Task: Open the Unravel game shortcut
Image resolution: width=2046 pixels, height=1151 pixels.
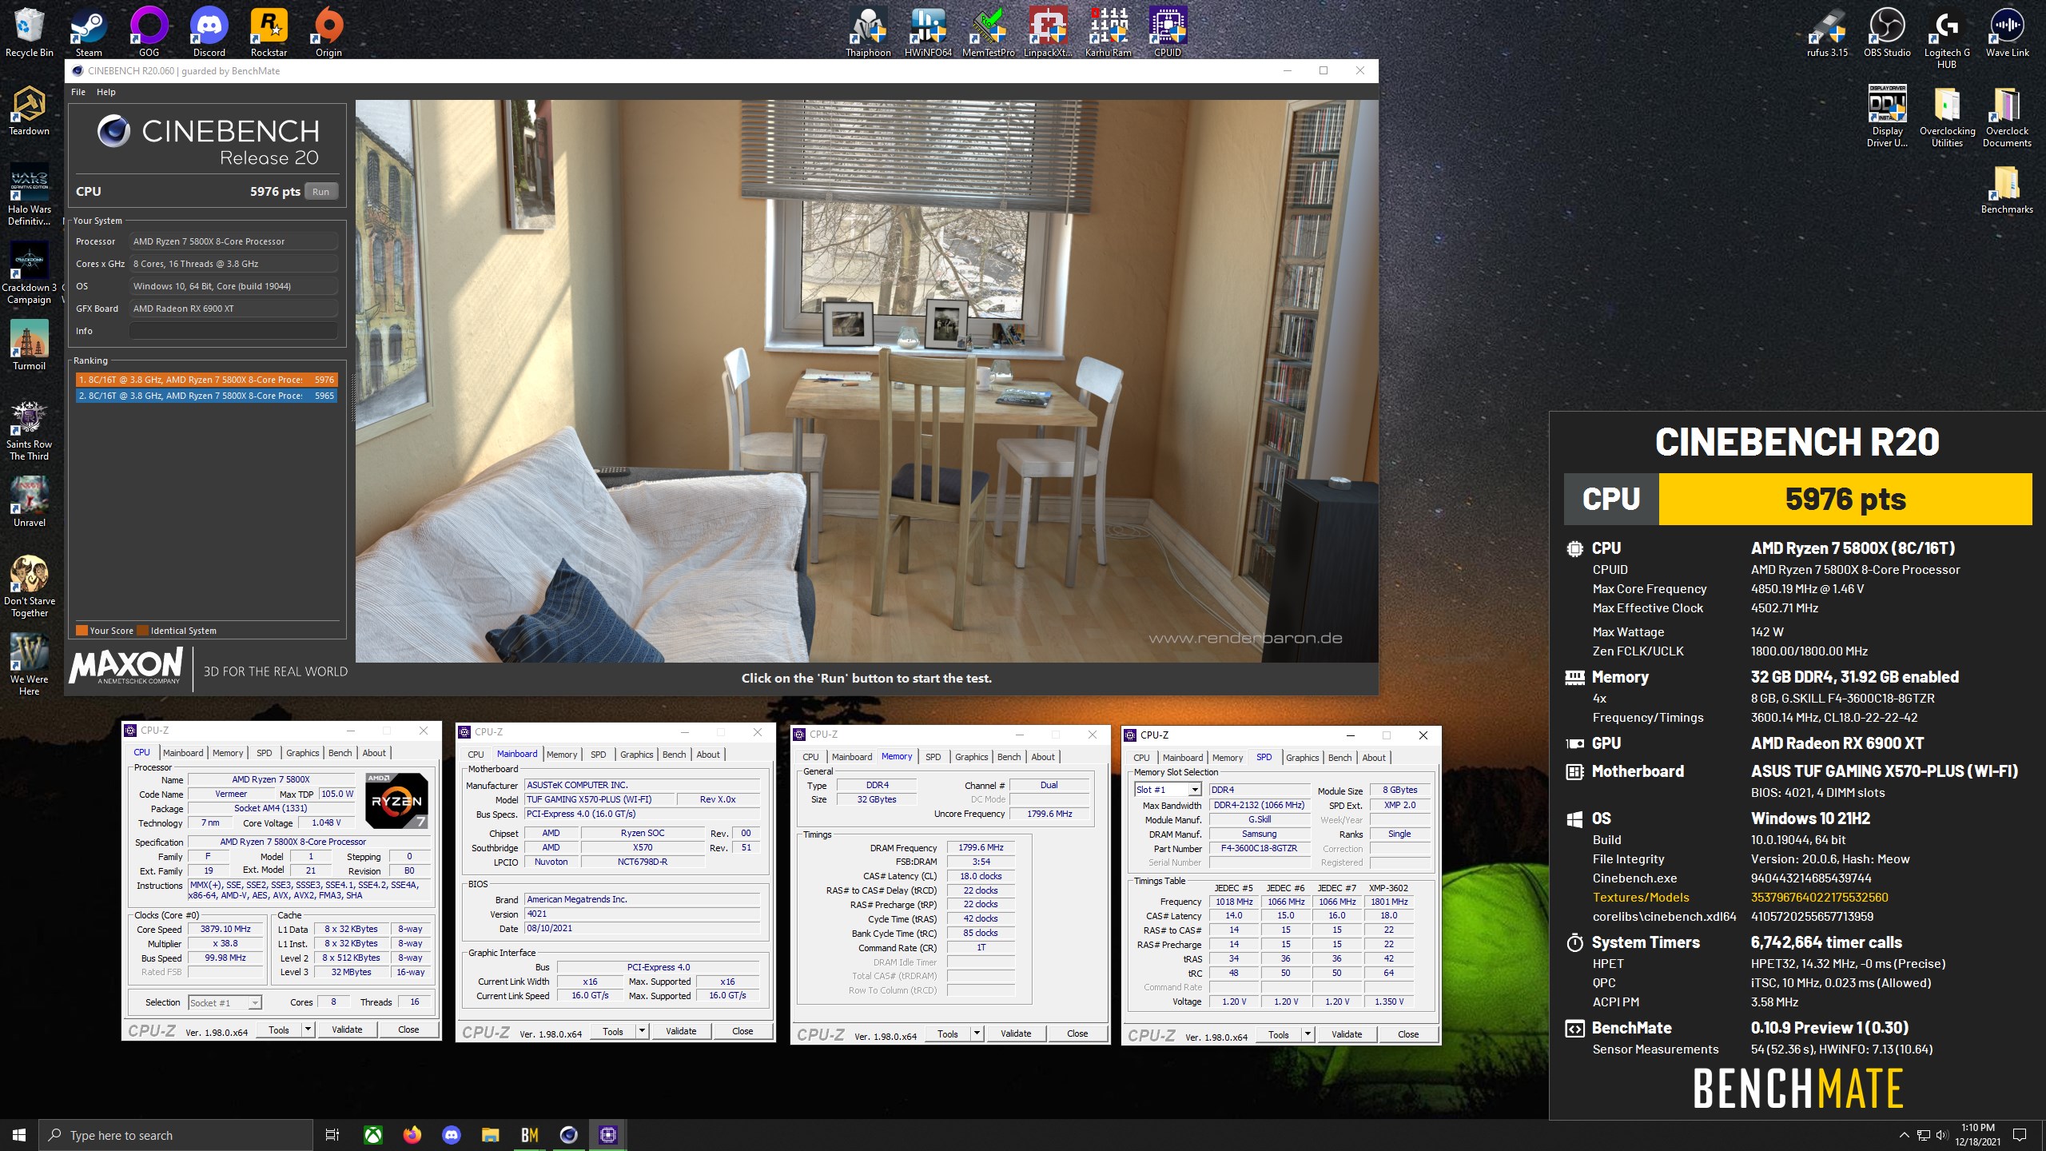Action: (30, 502)
